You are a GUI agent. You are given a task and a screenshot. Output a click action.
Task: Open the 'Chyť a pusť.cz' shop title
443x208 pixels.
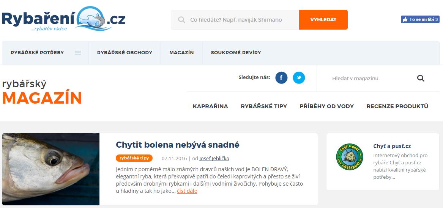point(392,146)
